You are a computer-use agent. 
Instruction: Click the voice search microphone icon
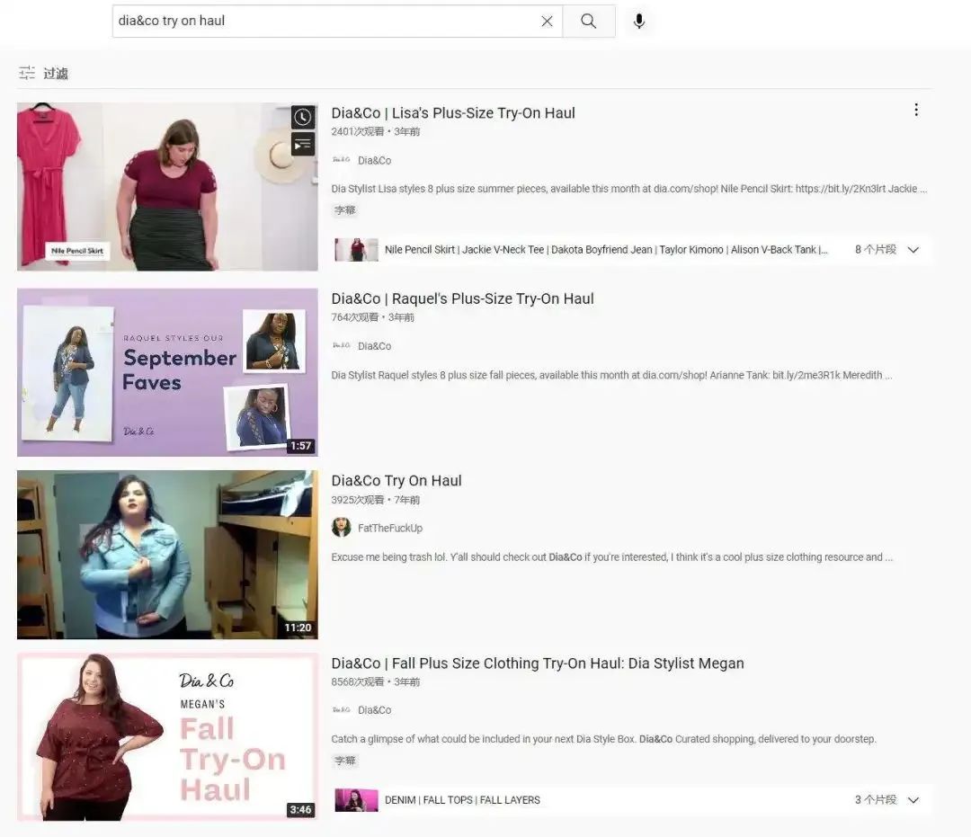click(639, 21)
